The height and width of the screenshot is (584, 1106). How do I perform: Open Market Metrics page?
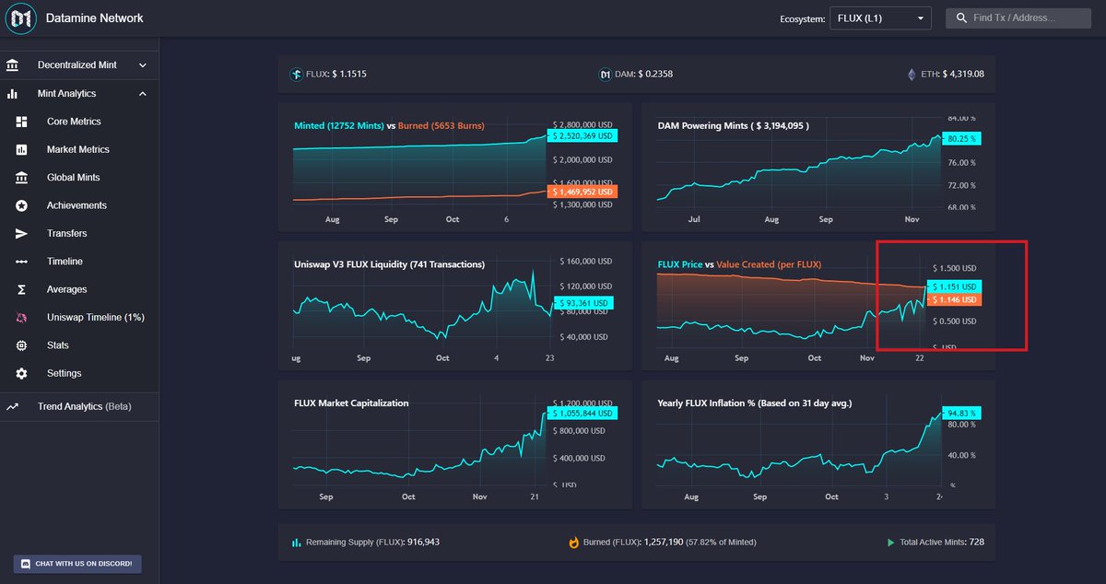[x=79, y=149]
